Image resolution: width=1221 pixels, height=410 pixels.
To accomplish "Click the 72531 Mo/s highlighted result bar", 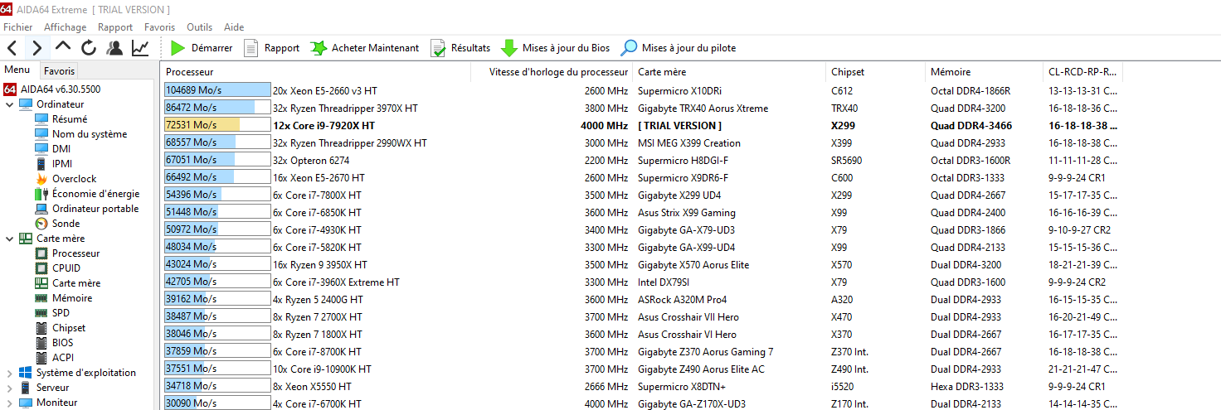I will [x=217, y=125].
